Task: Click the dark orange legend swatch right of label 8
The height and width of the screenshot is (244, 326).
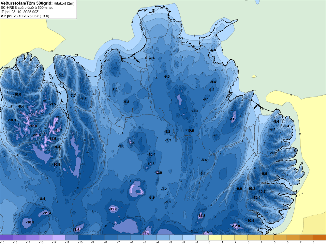Action: pyautogui.click(x=319, y=237)
